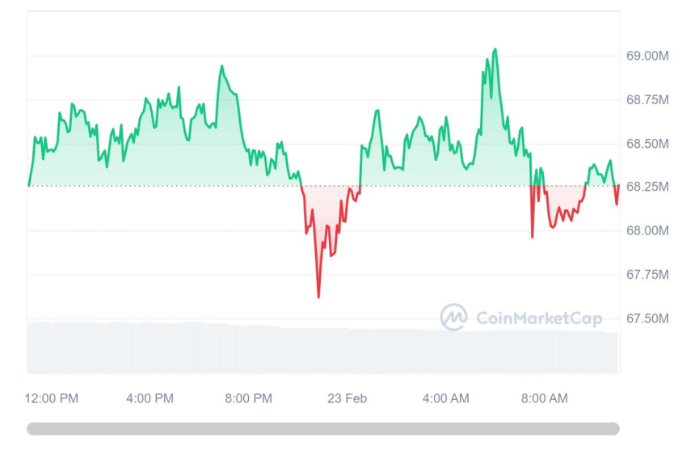Click the 12:00 PM time label
695x463 pixels.
[52, 398]
